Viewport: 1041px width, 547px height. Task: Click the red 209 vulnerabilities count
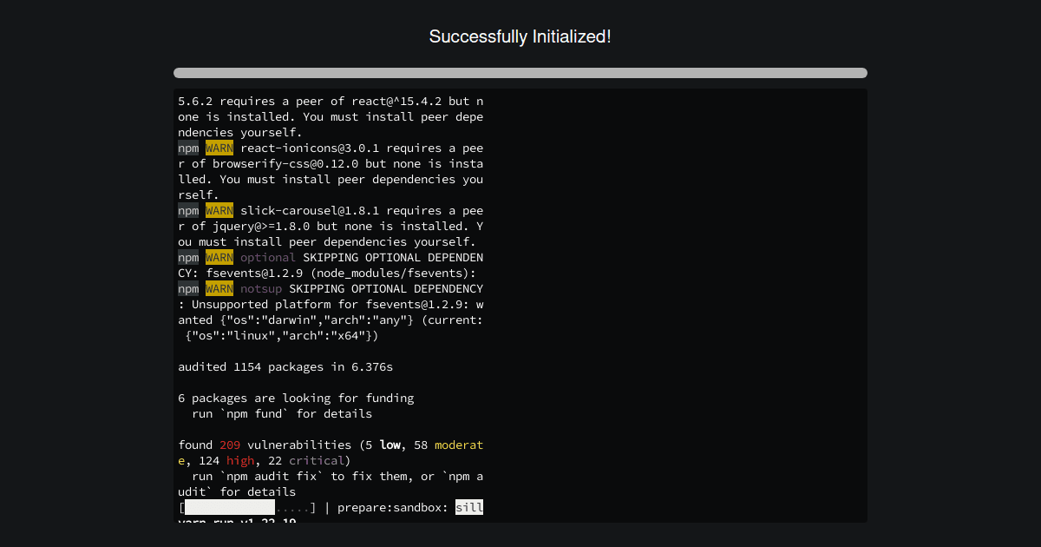[x=229, y=445]
